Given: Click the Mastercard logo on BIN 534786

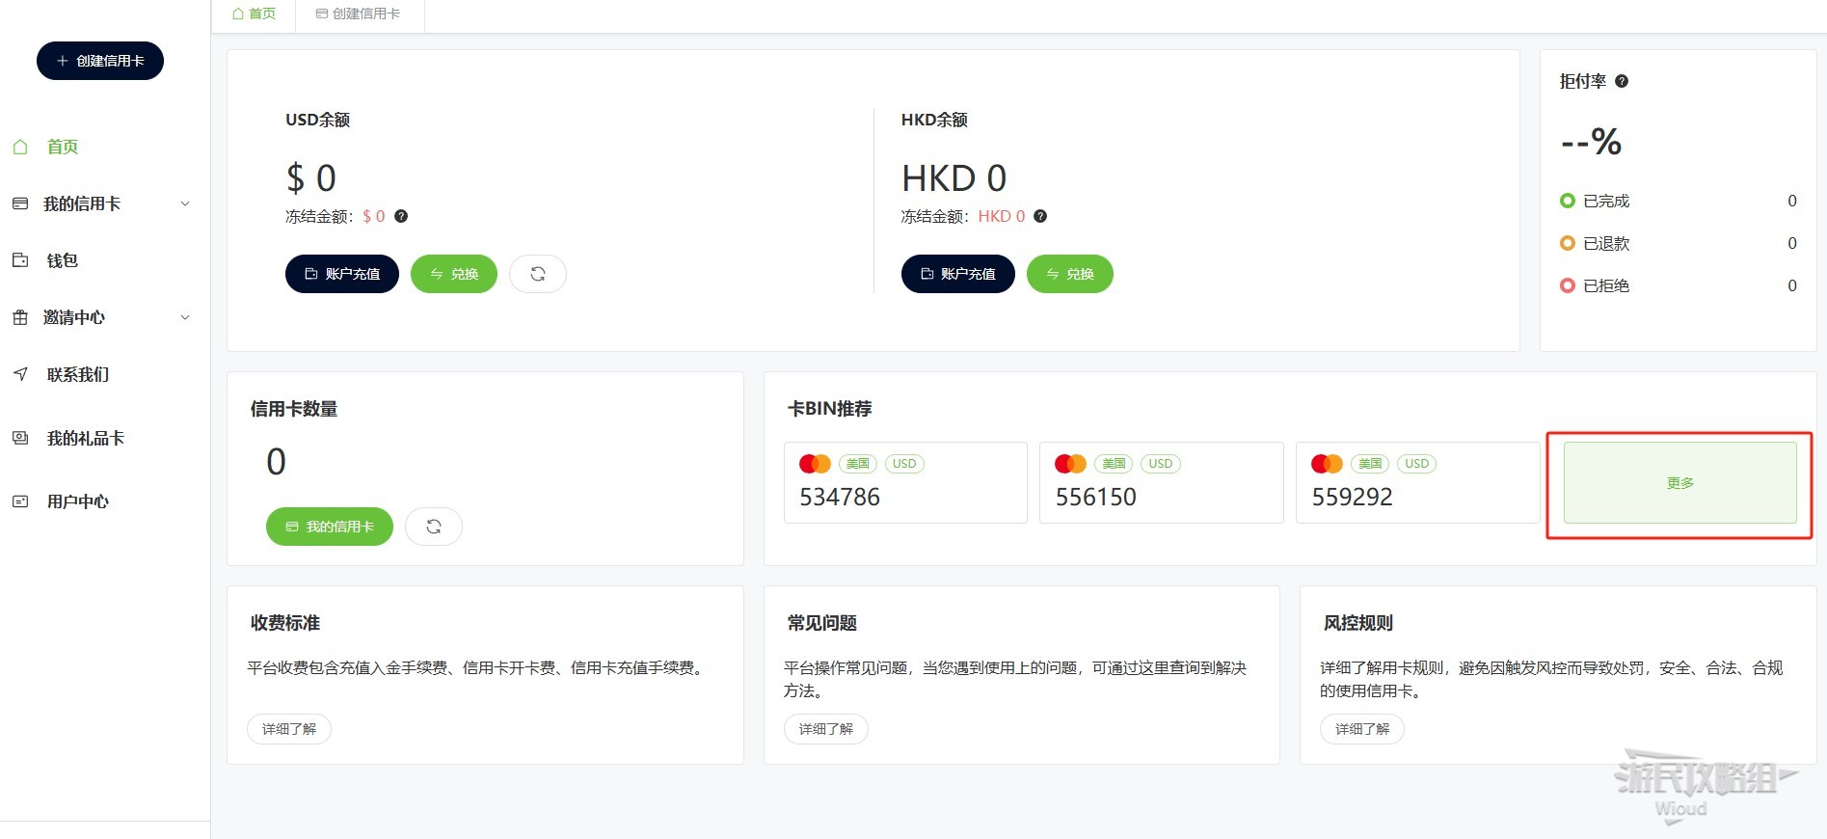Looking at the screenshot, I should (x=815, y=464).
